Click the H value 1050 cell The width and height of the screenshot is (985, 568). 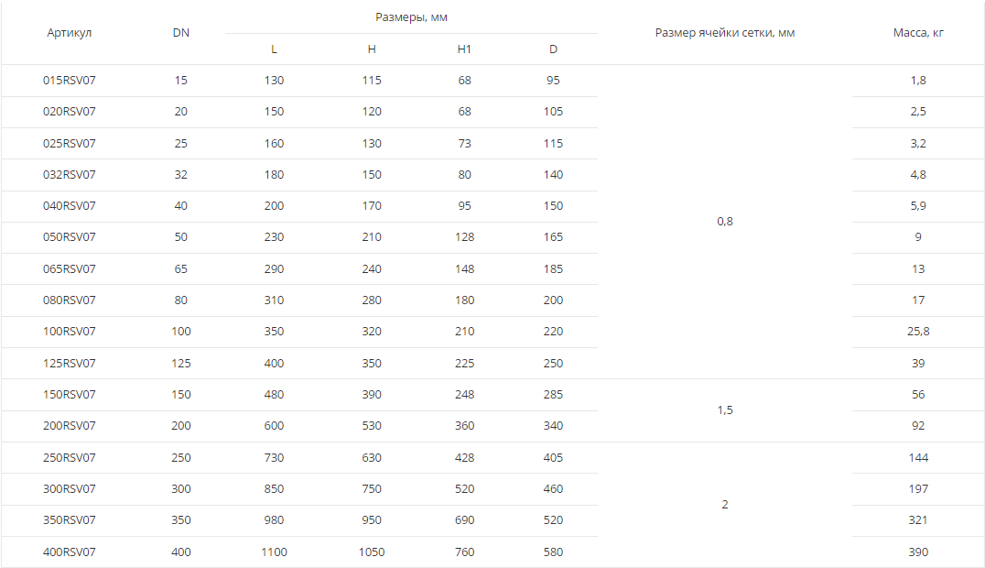[372, 552]
